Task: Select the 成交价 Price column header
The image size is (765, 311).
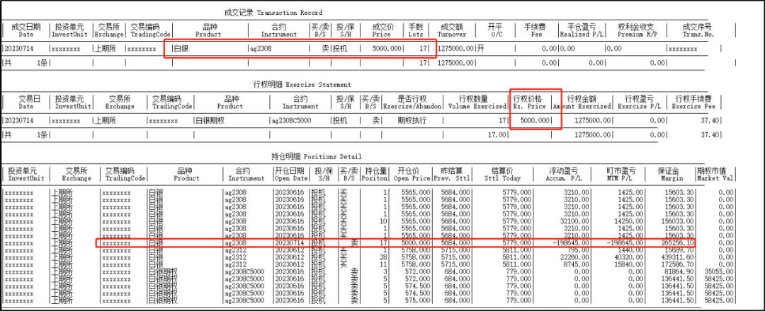Action: click(x=382, y=30)
